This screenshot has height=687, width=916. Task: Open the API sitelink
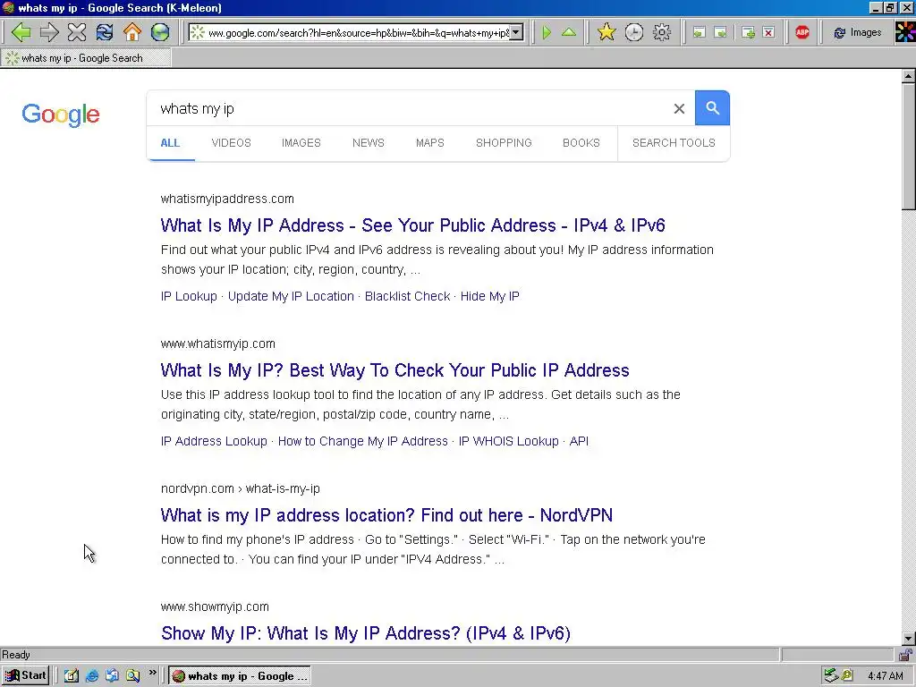(x=579, y=441)
